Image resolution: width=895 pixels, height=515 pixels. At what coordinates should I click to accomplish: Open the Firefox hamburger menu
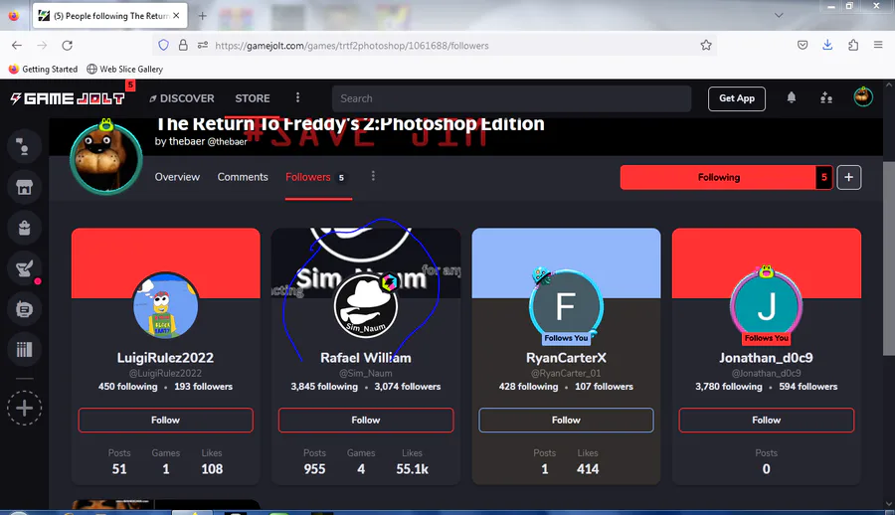coord(878,45)
